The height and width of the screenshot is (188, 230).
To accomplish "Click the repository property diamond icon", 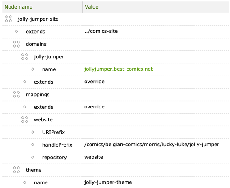I will click(33, 157).
